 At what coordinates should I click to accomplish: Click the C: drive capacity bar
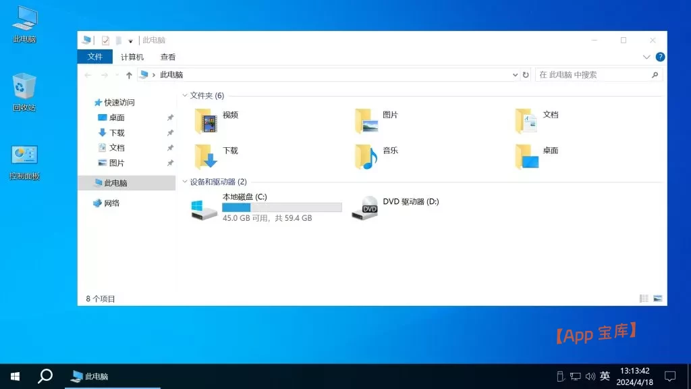click(x=282, y=207)
